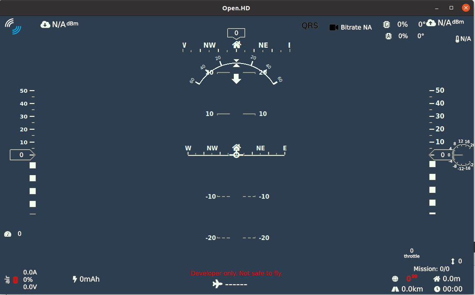Open the menu via the blue link icon

pos(13,26)
